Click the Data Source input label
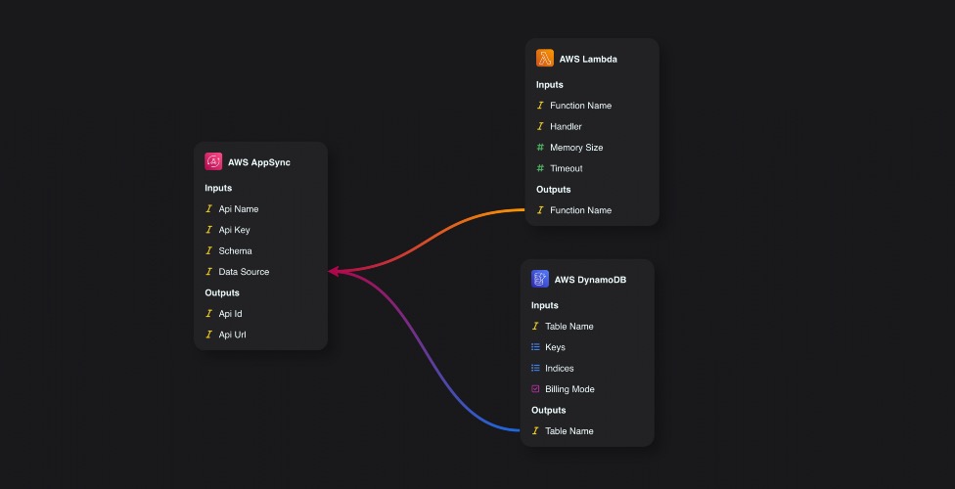The height and width of the screenshot is (489, 955). 244,272
